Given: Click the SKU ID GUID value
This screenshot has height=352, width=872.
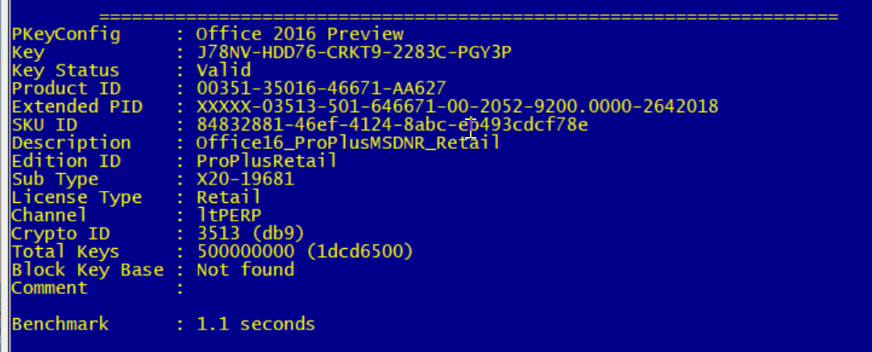Looking at the screenshot, I should coord(392,125).
